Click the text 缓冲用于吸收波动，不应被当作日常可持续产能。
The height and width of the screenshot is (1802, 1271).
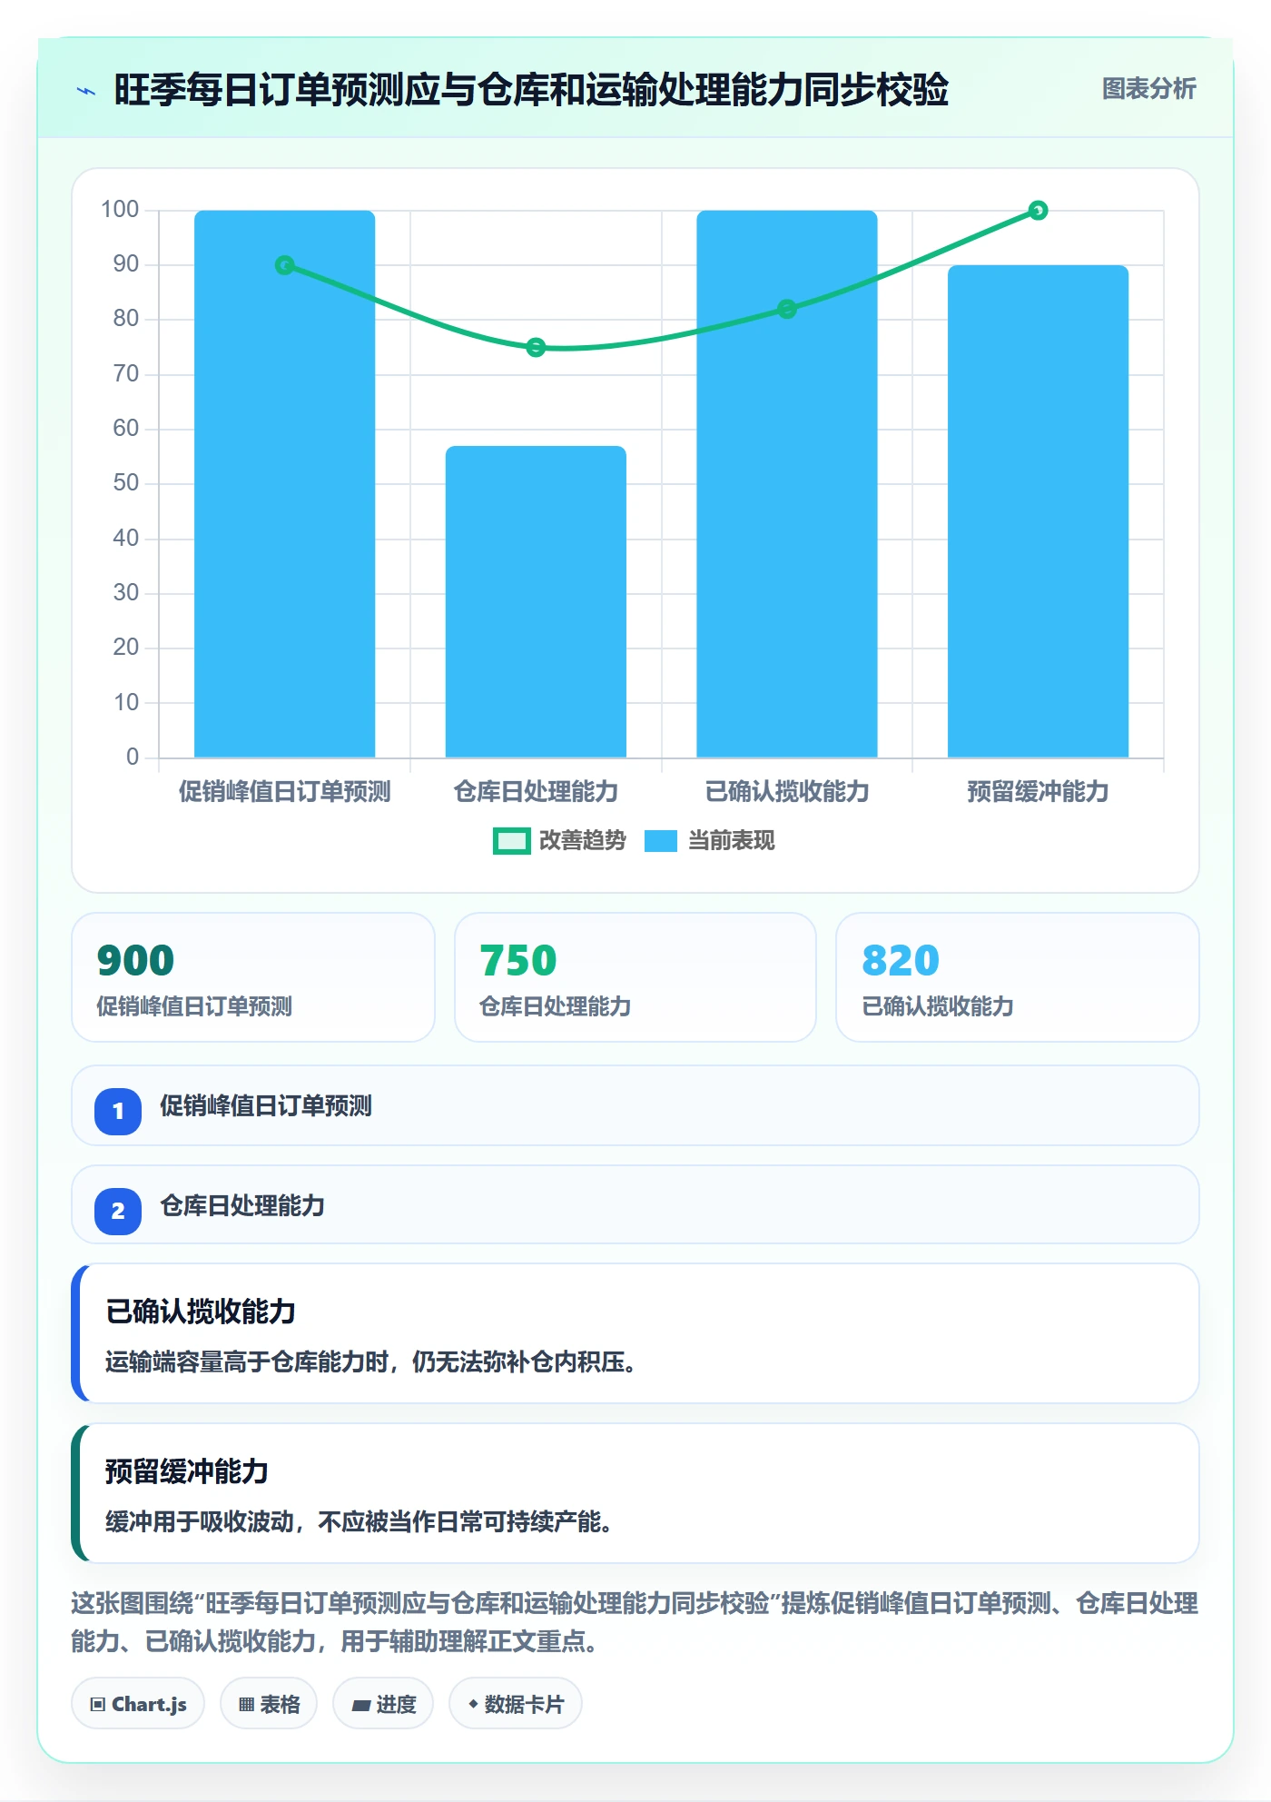(x=359, y=1522)
